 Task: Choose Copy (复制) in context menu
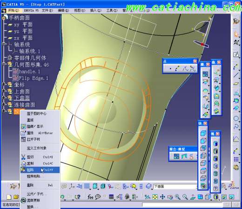click(x=40, y=163)
